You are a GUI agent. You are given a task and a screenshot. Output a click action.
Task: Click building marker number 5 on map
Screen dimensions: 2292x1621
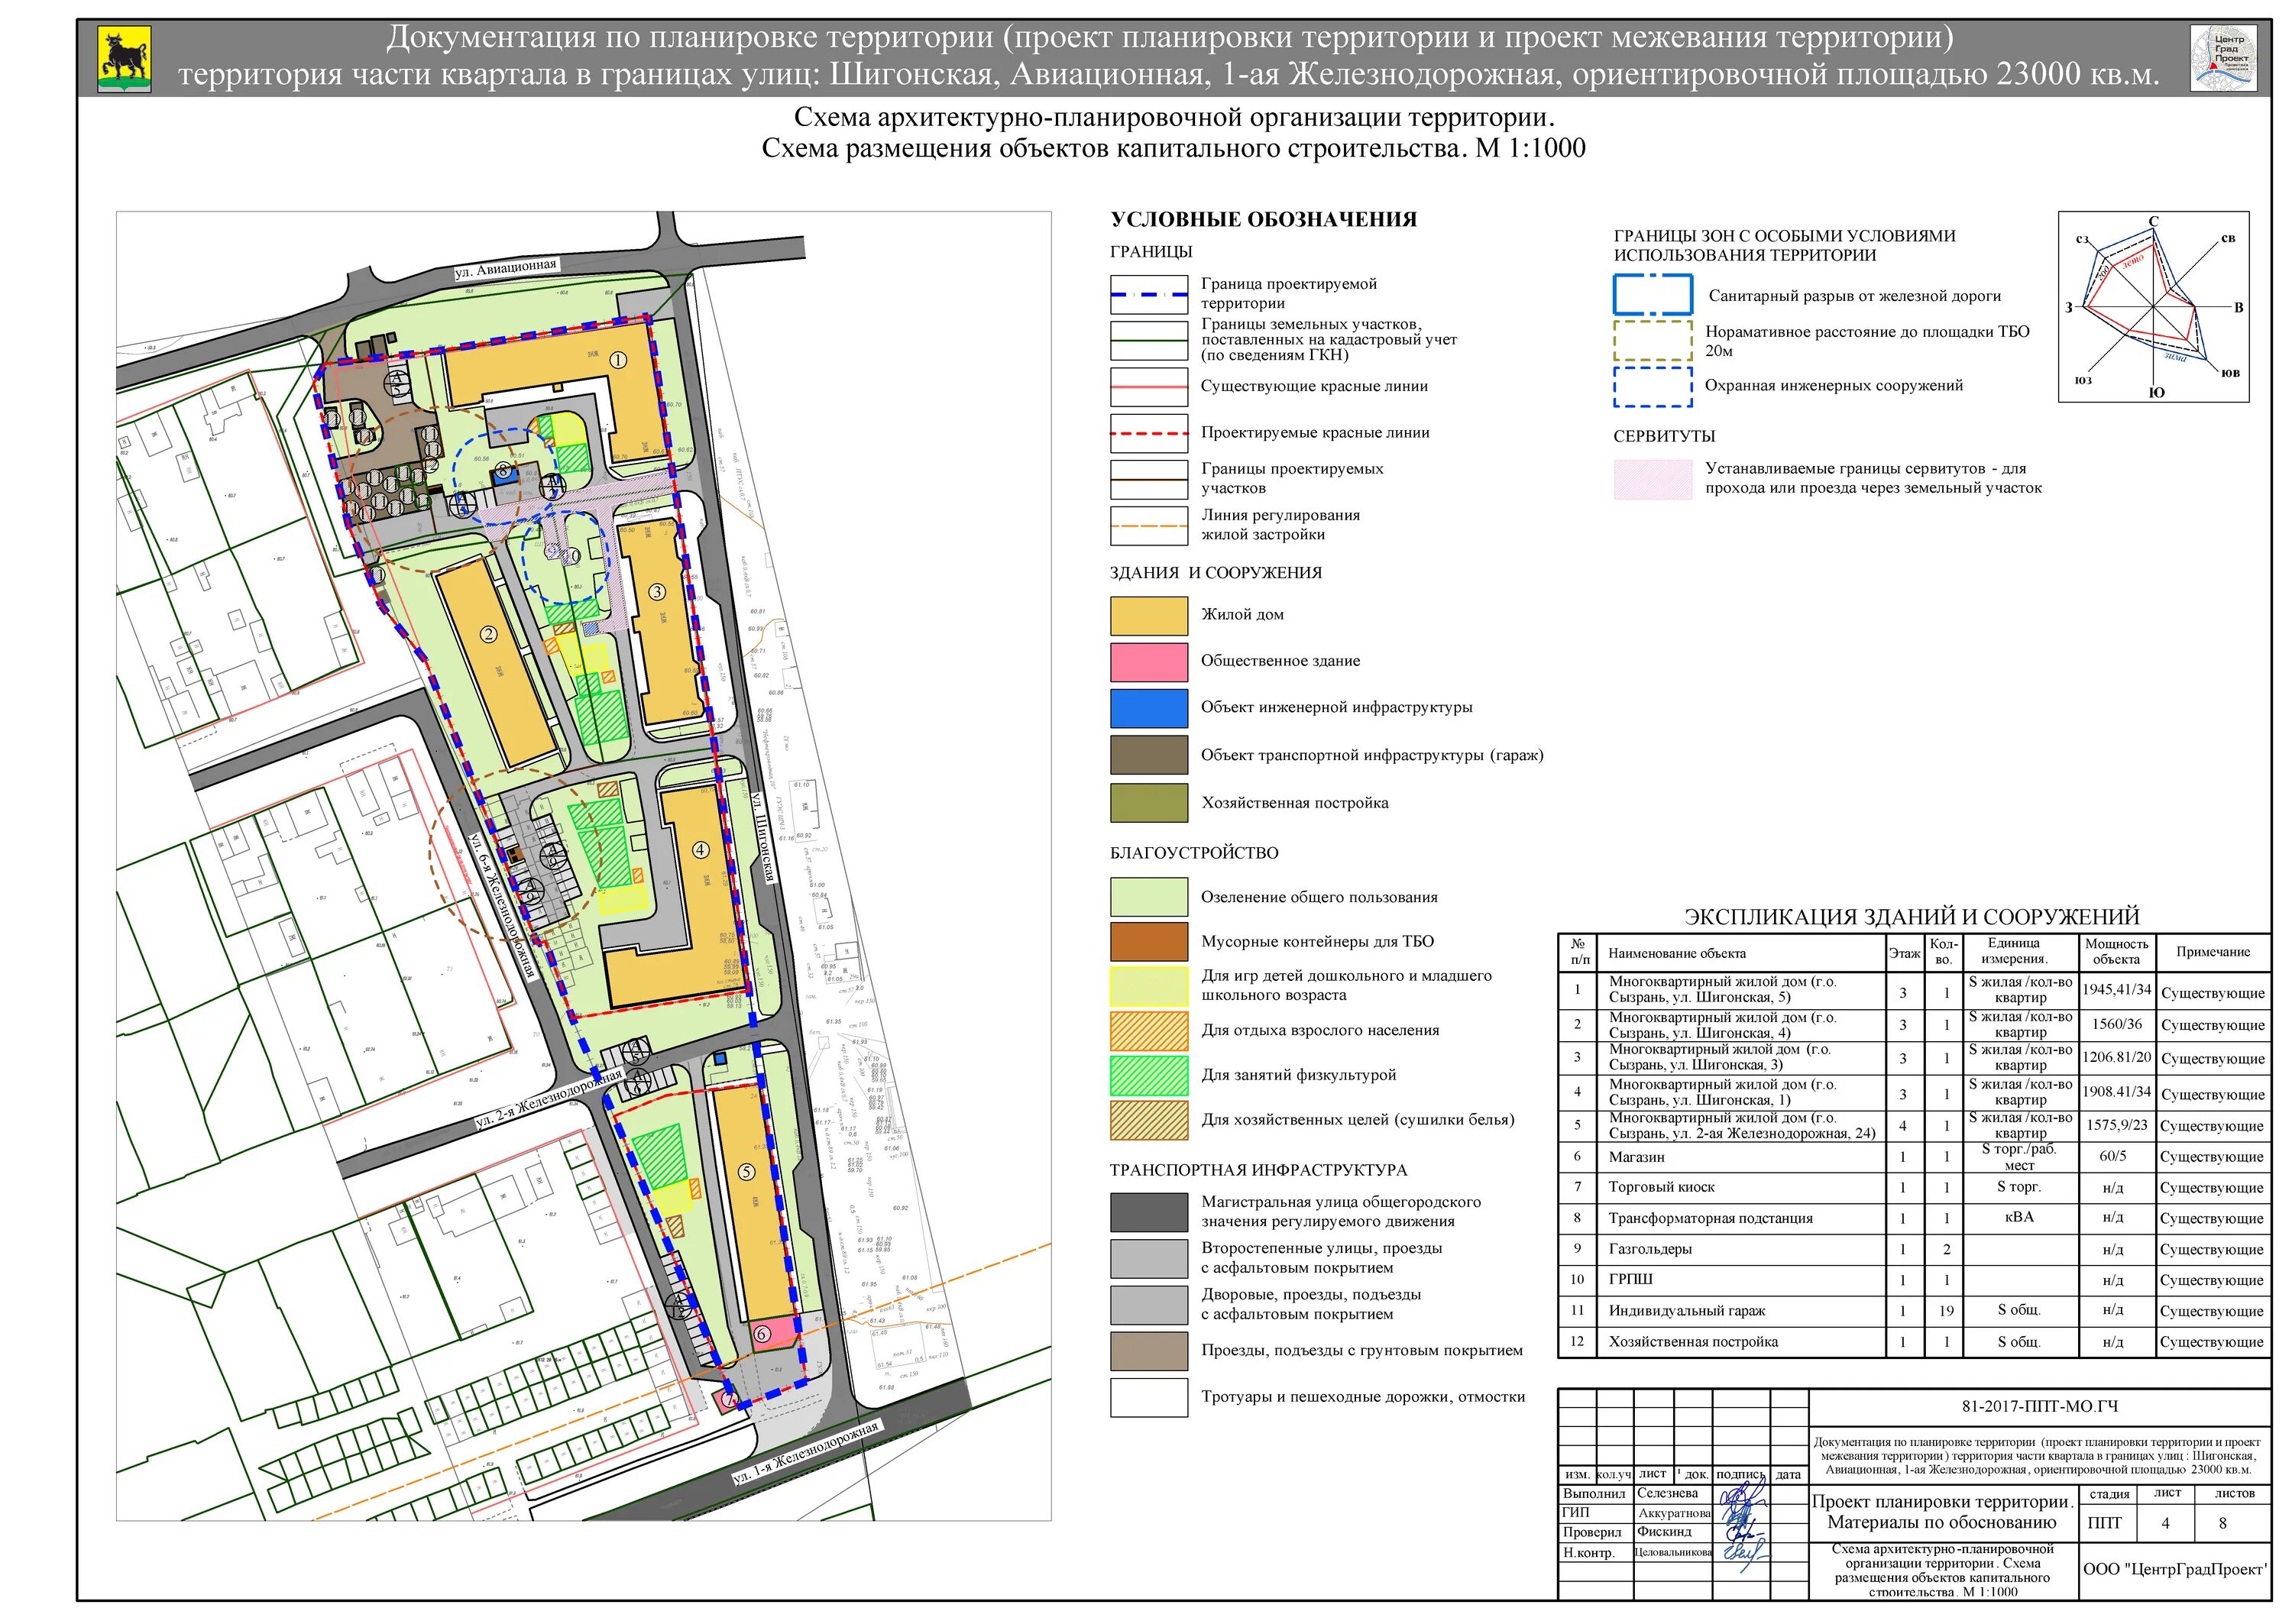tap(746, 1172)
